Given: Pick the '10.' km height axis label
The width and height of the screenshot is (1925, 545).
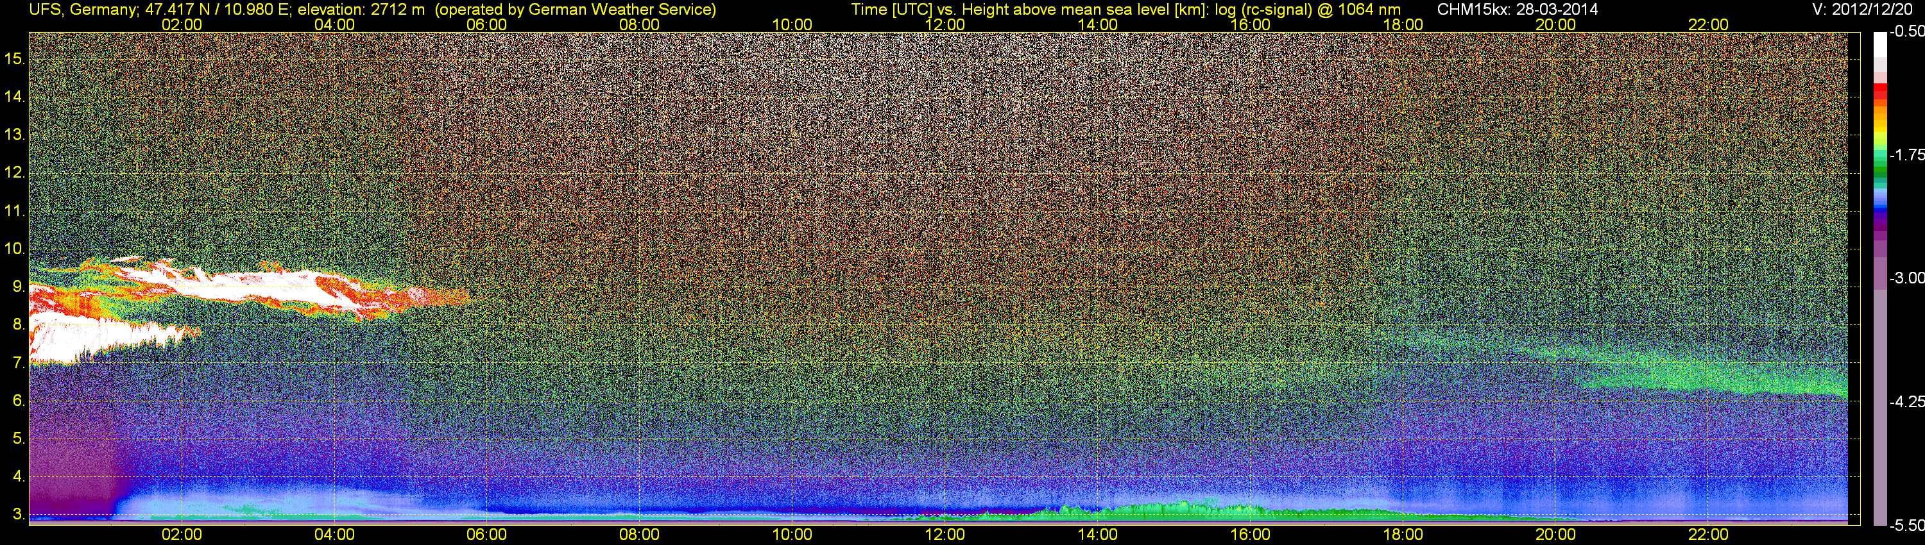Looking at the screenshot, I should click(x=15, y=249).
